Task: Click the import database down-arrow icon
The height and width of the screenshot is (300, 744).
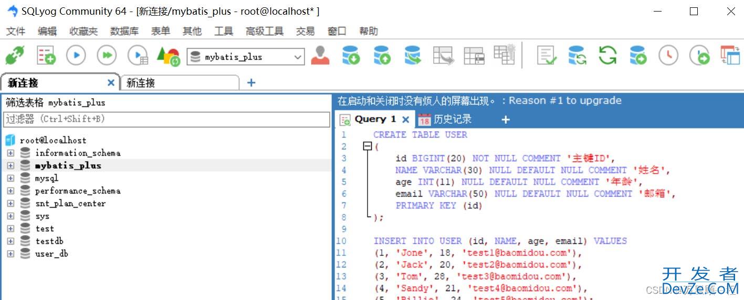Action: tap(351, 55)
